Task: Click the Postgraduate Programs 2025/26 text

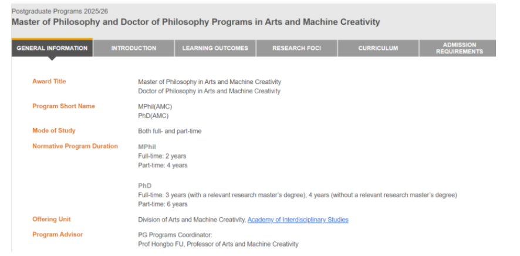Action: pos(60,11)
